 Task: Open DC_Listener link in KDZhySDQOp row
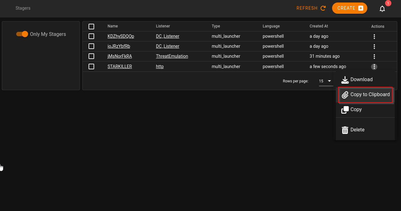click(167, 36)
